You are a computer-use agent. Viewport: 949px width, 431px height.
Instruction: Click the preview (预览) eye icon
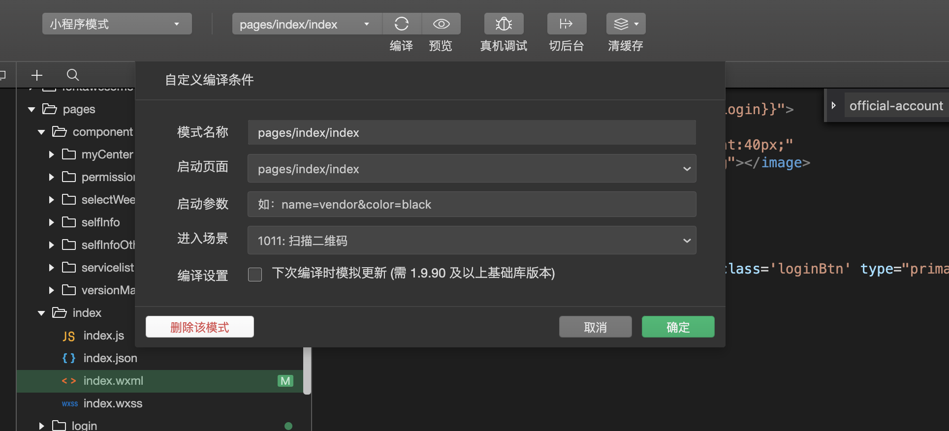tap(441, 24)
